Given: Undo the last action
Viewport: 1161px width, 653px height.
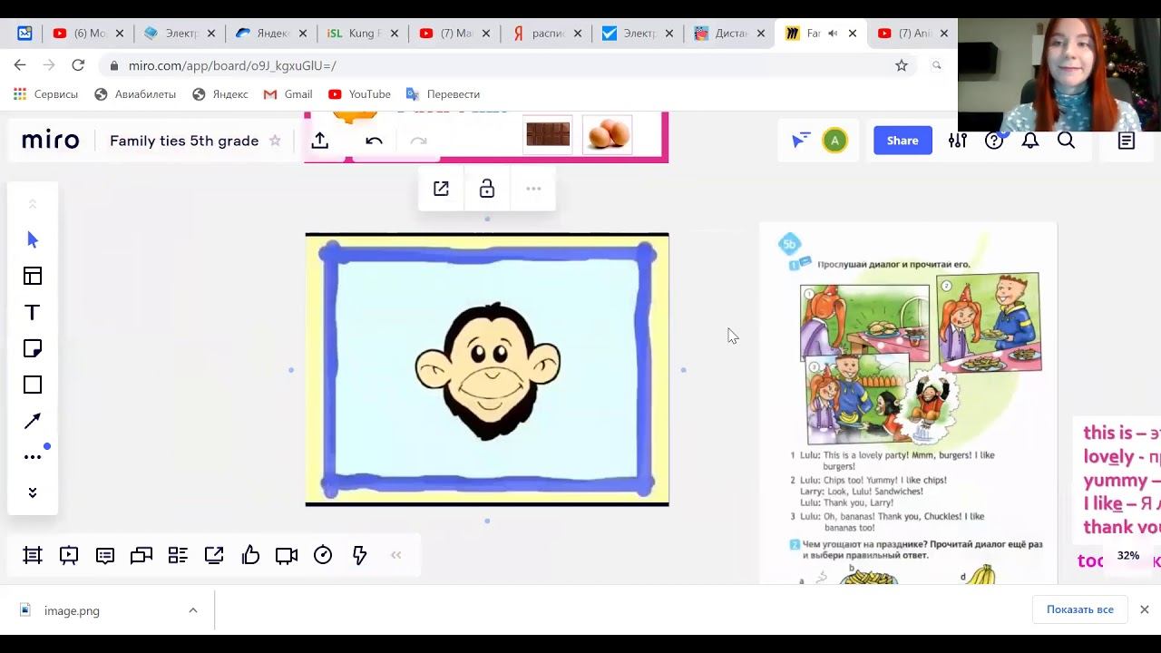Looking at the screenshot, I should (x=374, y=141).
